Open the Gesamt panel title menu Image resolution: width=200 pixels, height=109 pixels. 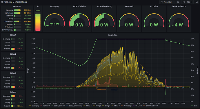[17, 6]
